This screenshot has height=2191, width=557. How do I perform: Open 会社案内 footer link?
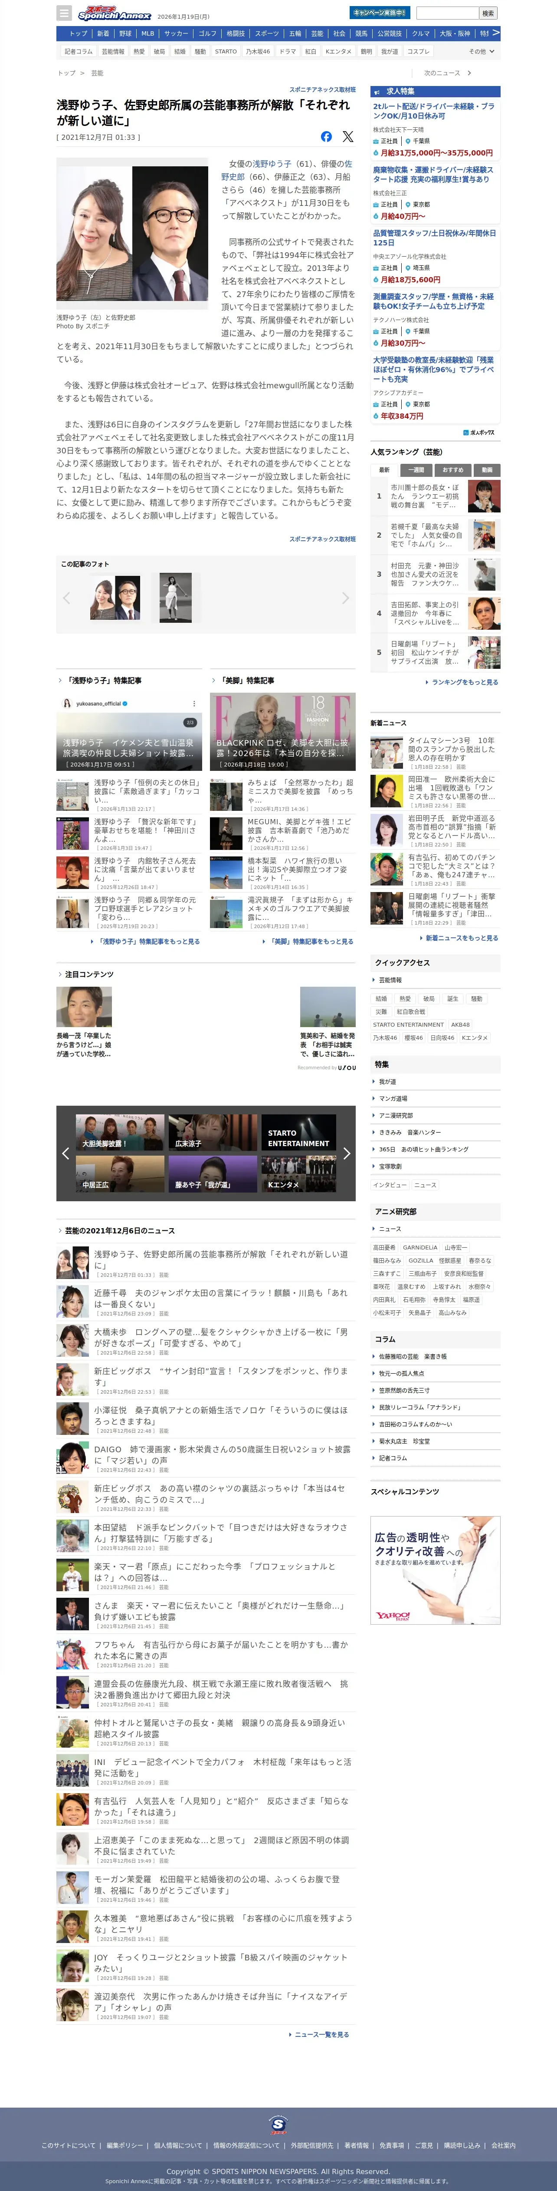click(503, 2145)
